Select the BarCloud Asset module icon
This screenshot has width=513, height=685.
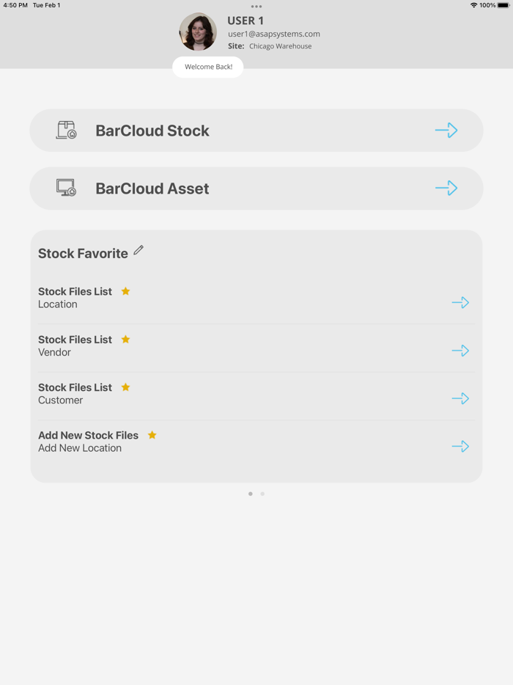(66, 188)
